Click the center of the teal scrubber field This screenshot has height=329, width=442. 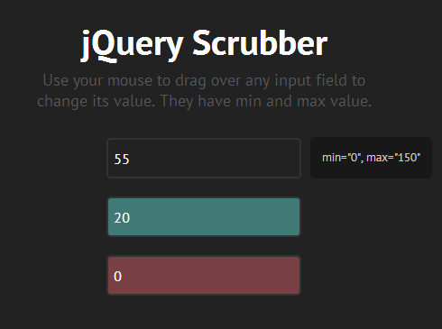tap(204, 216)
